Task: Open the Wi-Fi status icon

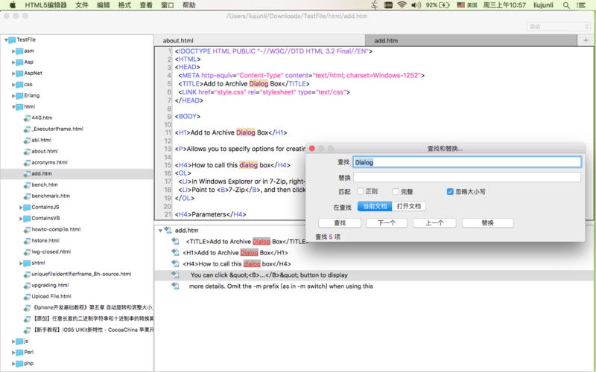Action: [x=402, y=5]
